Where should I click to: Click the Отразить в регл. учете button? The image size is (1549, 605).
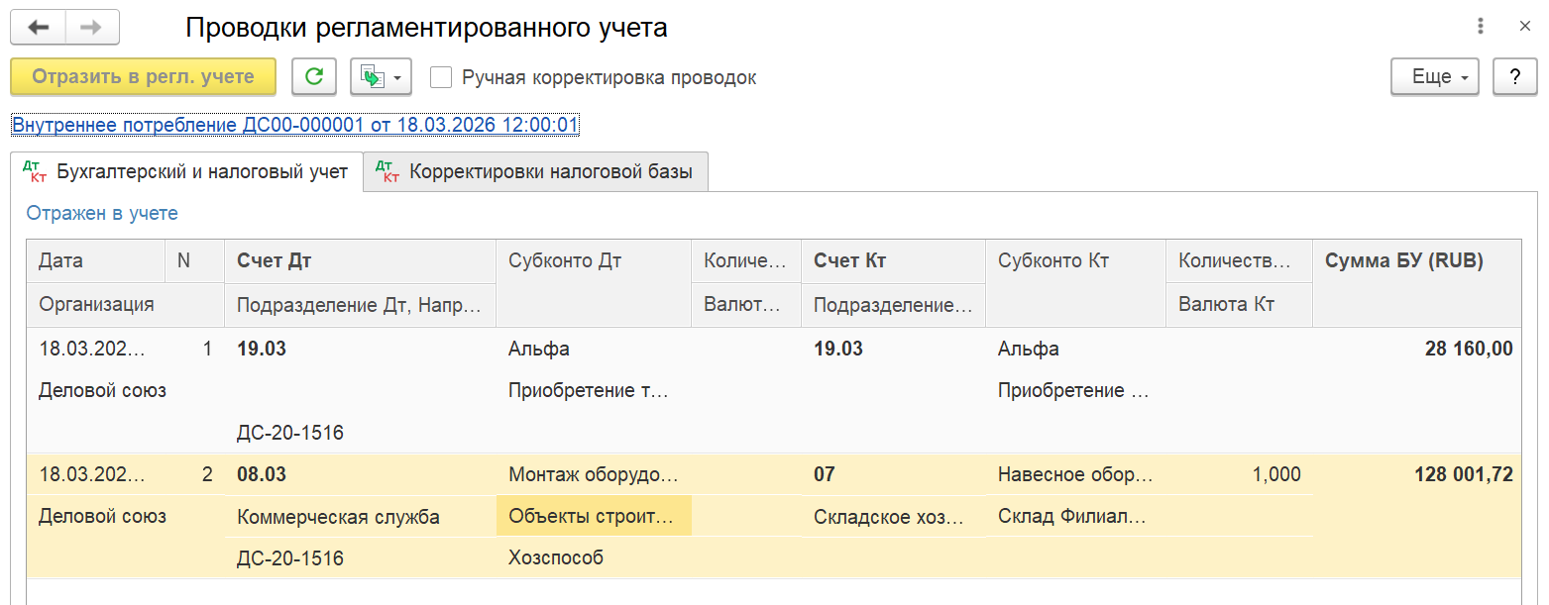[x=143, y=76]
